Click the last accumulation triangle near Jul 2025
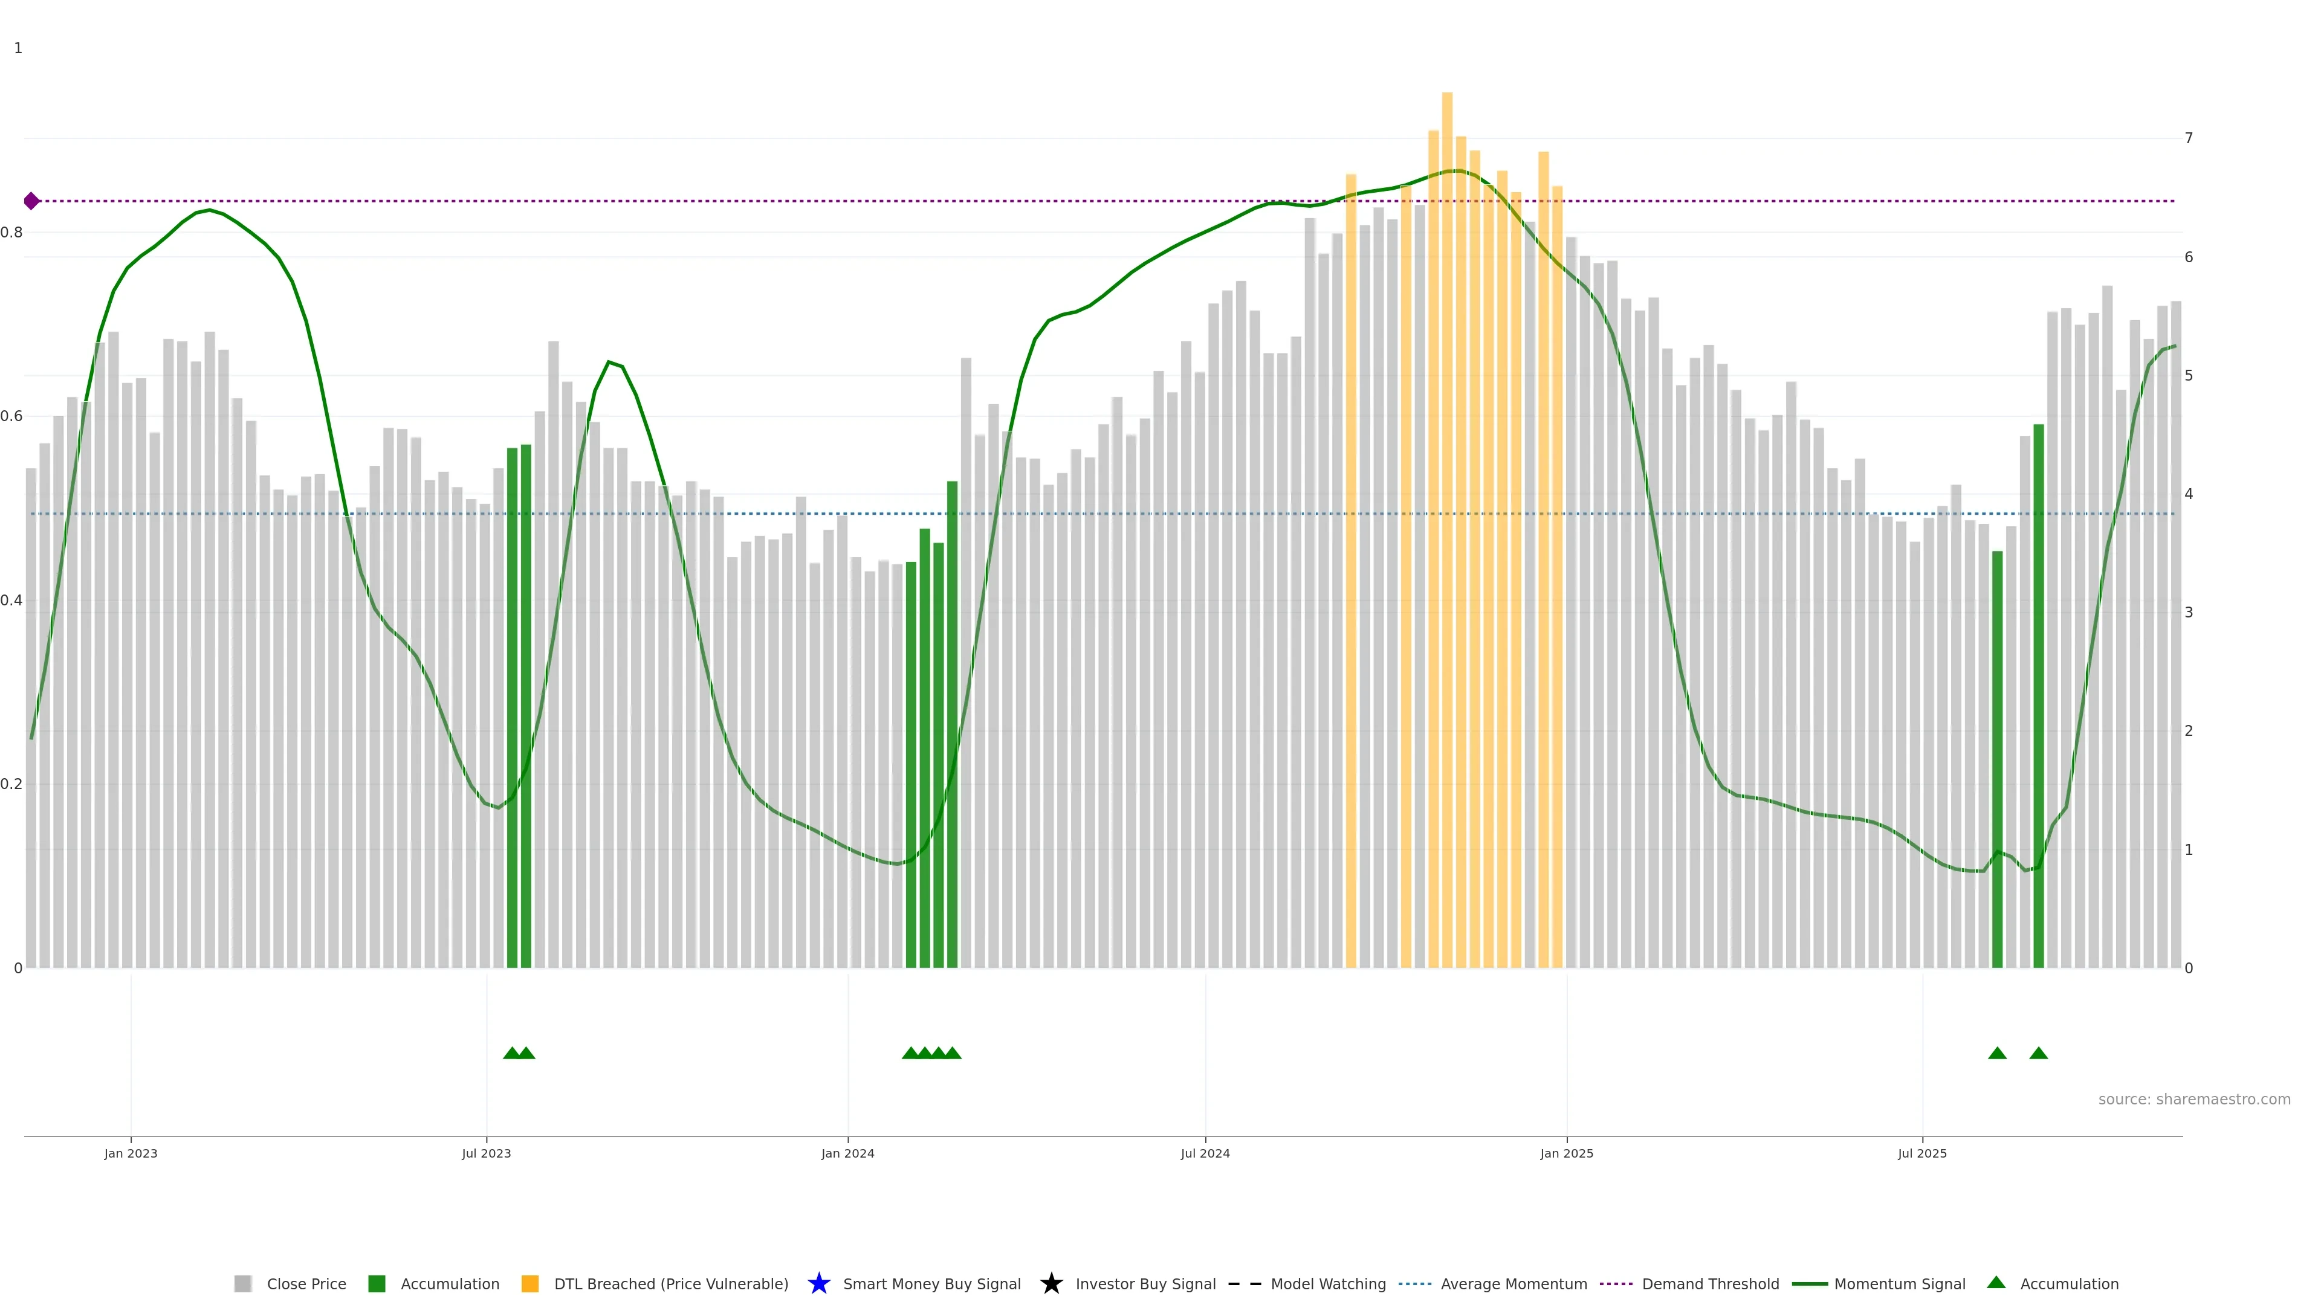2321x1305 pixels. [2038, 1053]
